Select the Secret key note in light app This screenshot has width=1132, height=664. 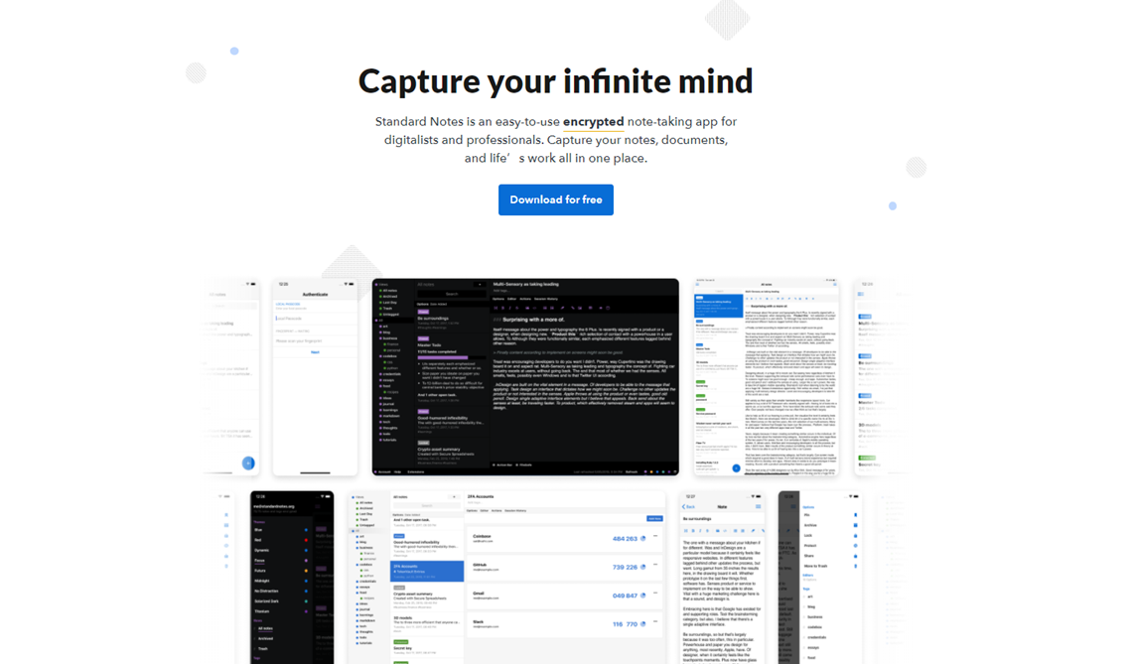click(427, 647)
